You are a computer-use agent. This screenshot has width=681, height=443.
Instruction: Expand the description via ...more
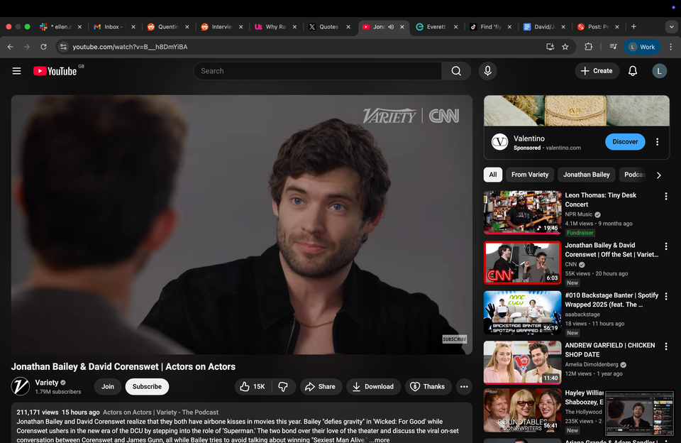(378, 439)
